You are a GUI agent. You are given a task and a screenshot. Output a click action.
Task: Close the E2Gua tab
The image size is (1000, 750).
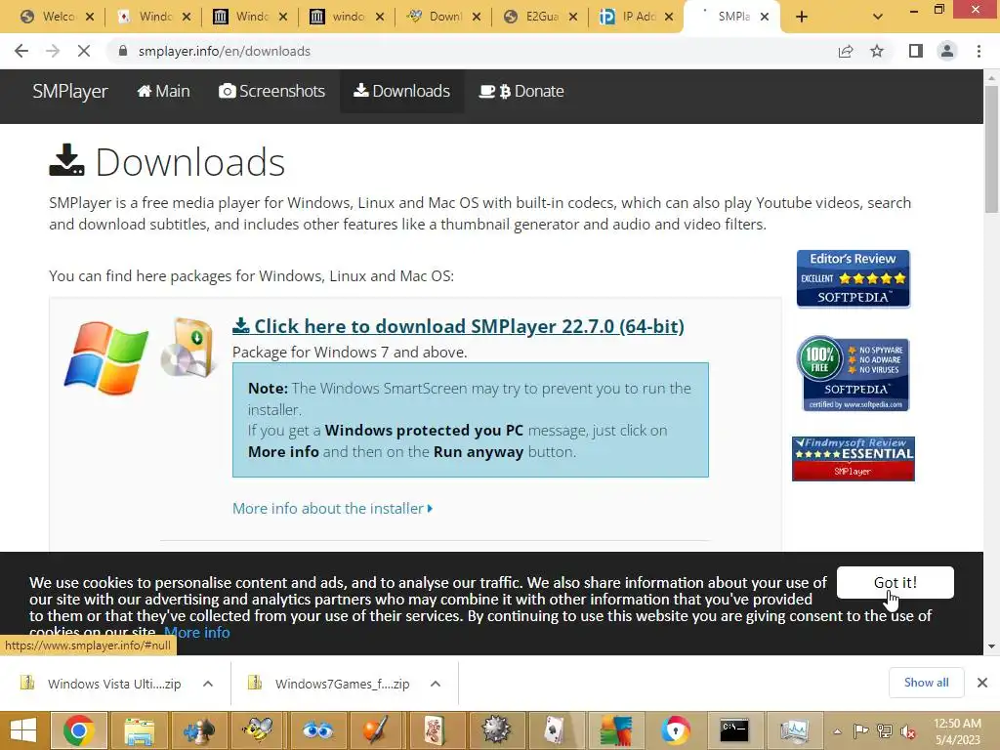coord(572,17)
